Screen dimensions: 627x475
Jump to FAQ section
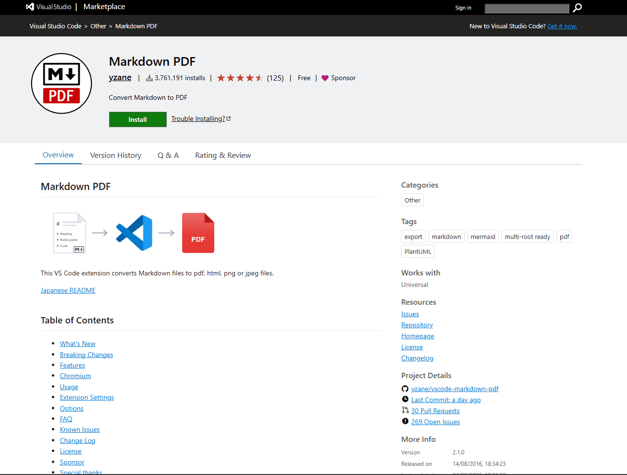[x=66, y=419]
